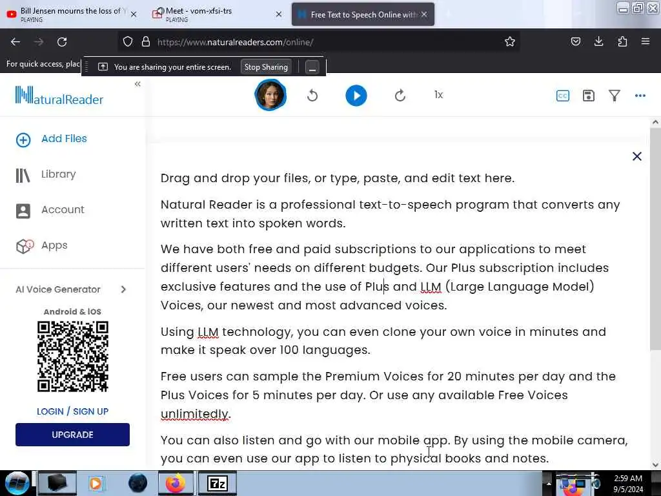Start reading with the blue Play button
This screenshot has height=496, width=661.
[x=356, y=96]
